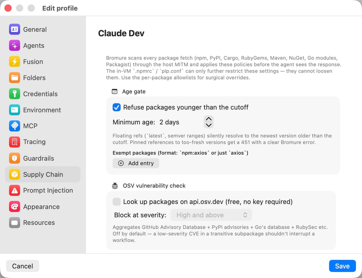Open the Block at severity dropdown
The width and height of the screenshot is (362, 278).
(211, 215)
